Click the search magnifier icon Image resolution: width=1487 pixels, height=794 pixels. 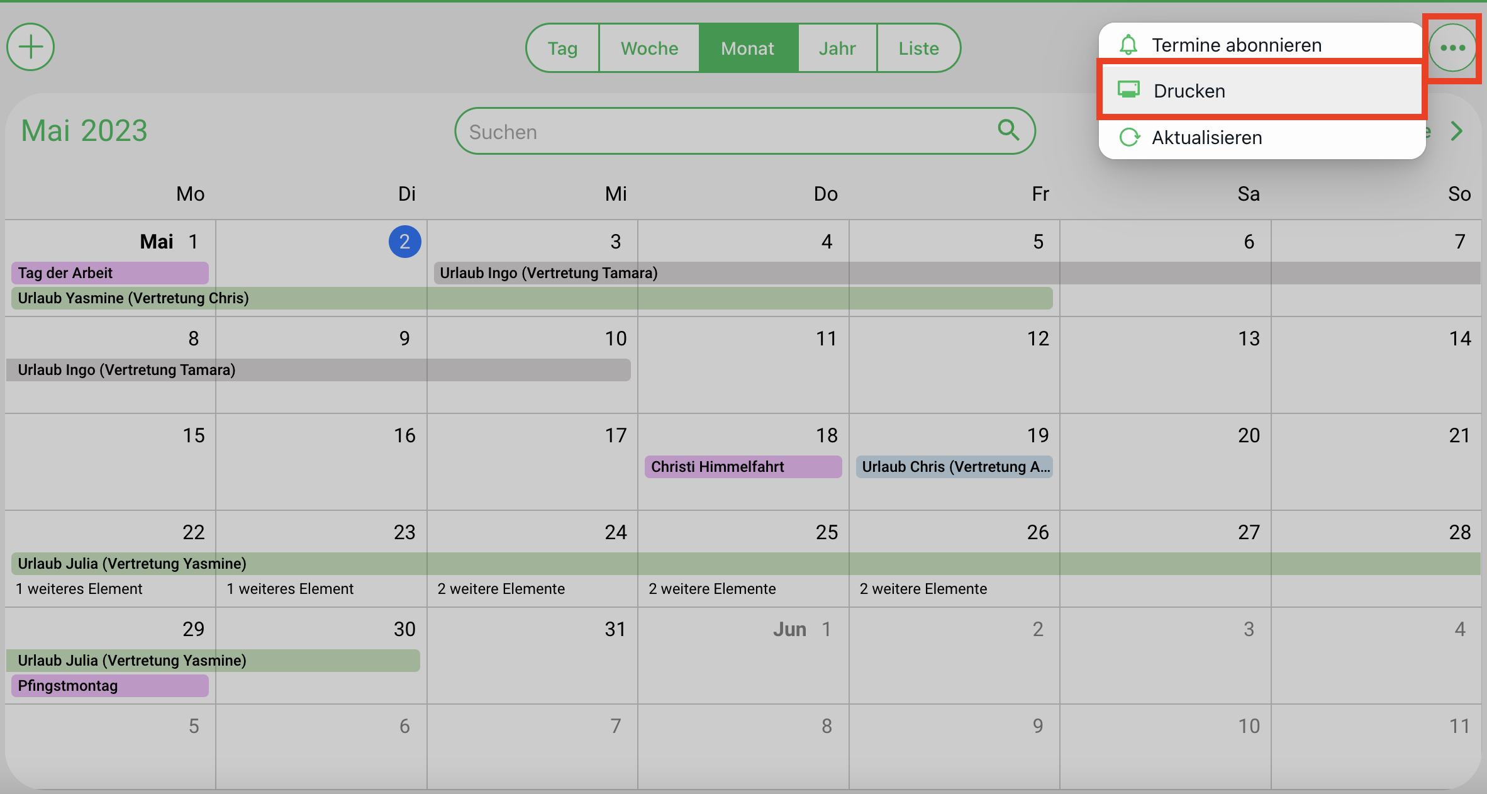[1008, 130]
